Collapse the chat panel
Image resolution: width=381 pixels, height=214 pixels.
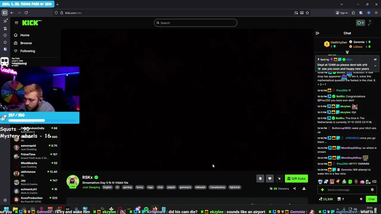[317, 33]
